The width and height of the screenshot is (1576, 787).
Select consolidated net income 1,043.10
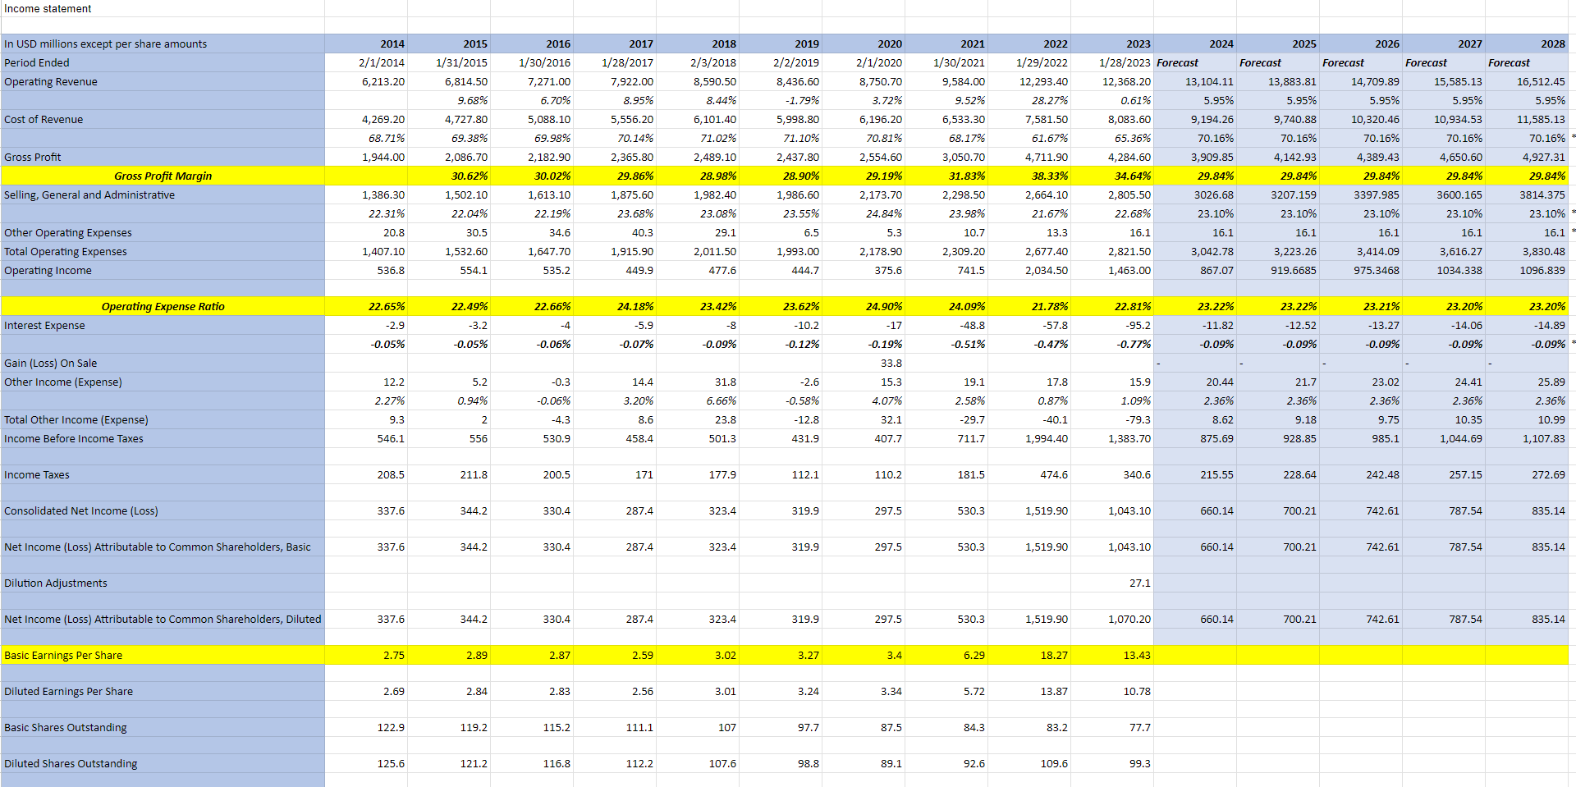[x=1112, y=511]
